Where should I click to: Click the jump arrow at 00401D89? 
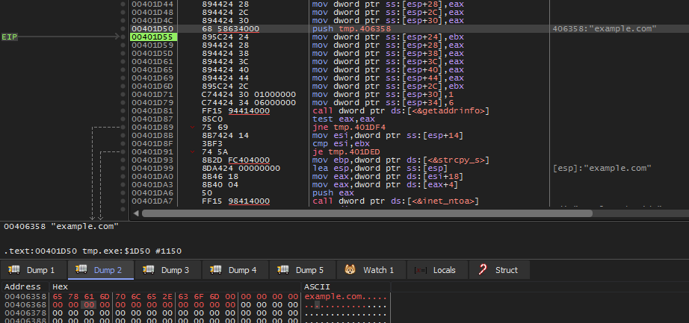[x=193, y=128]
